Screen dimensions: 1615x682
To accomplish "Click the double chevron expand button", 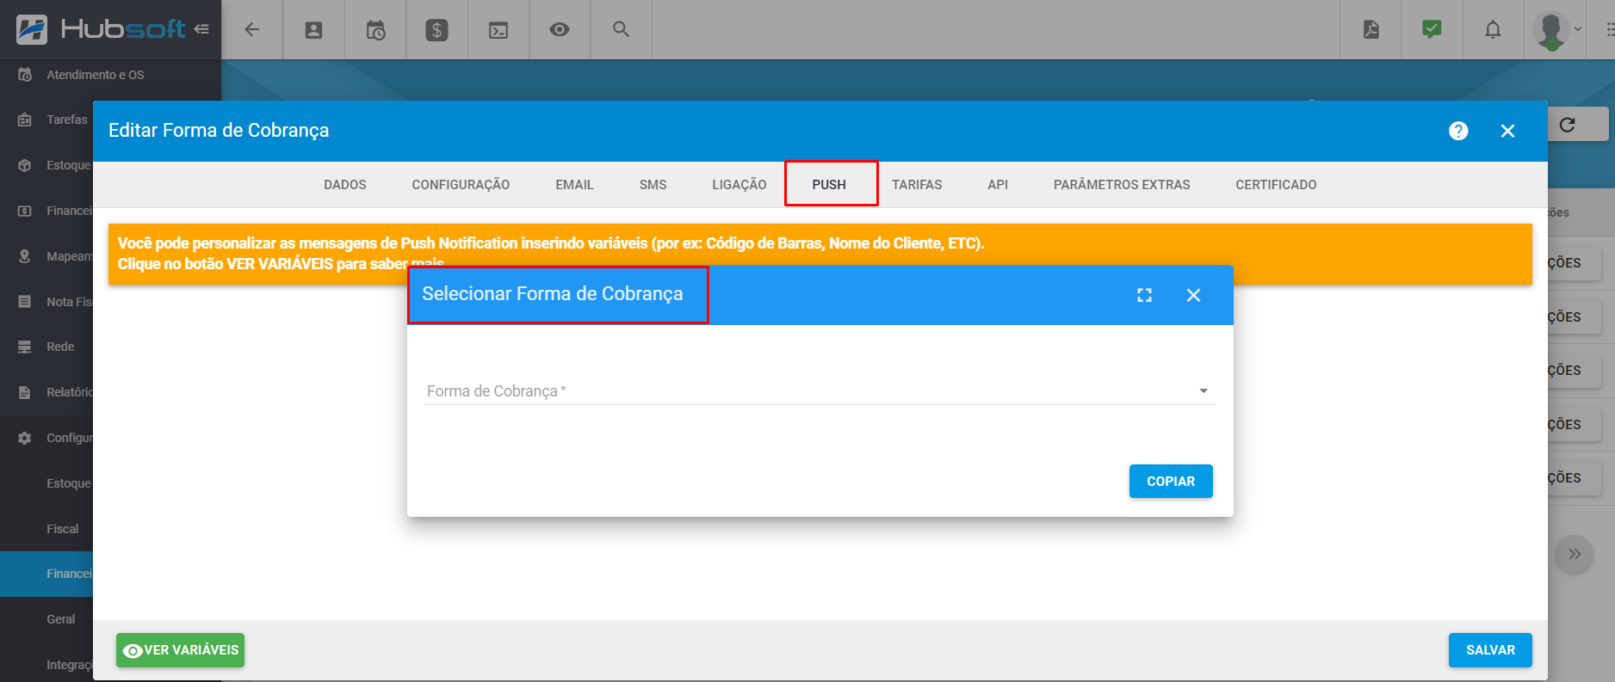I will tap(1575, 554).
